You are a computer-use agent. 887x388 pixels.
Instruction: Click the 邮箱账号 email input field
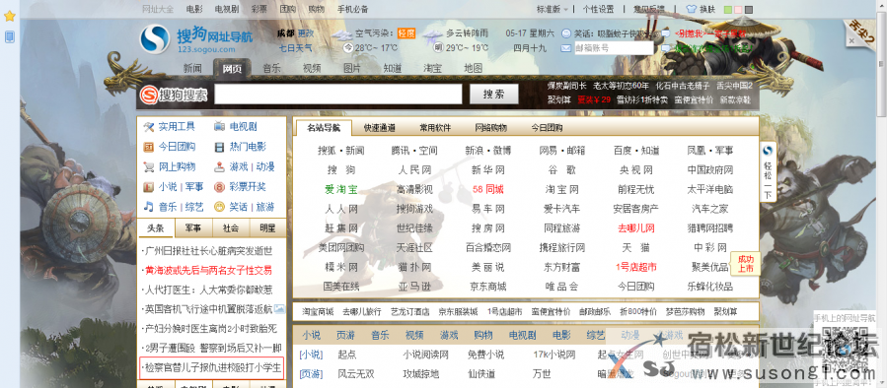click(614, 48)
